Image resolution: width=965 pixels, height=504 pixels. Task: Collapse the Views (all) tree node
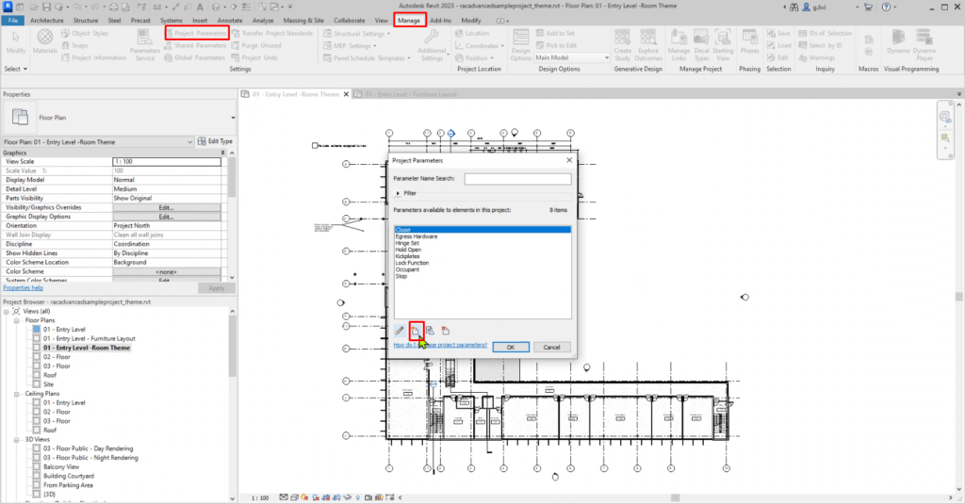[x=7, y=312]
